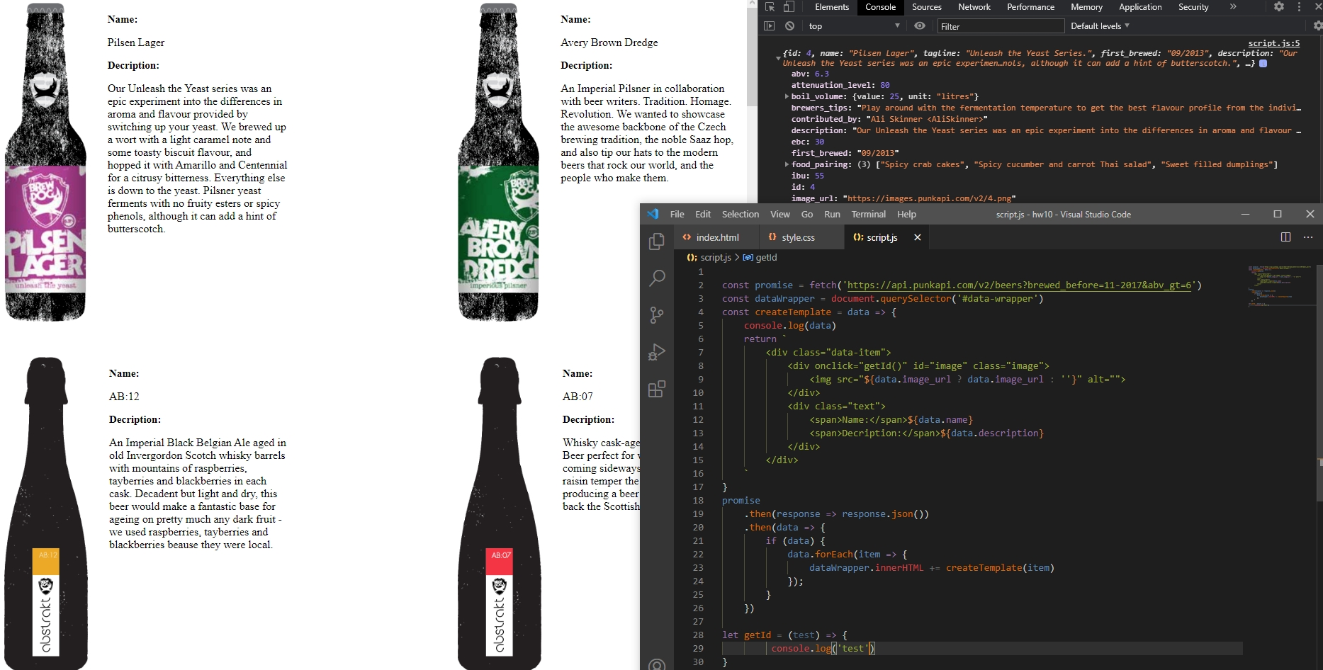Open the Application tab in DevTools

click(1140, 7)
